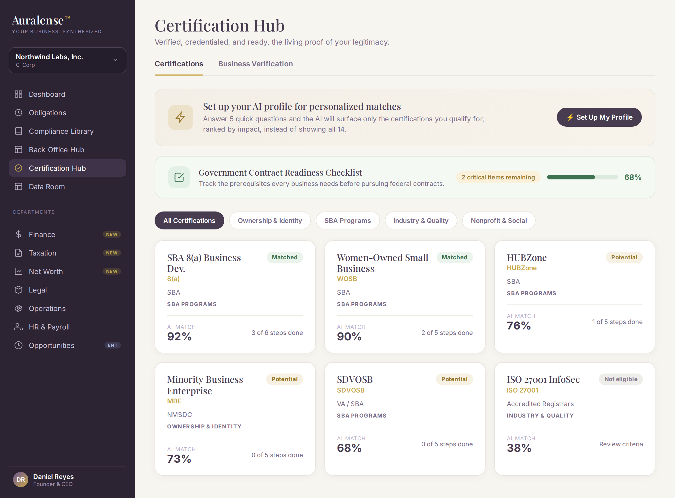Open the Taxation department
This screenshot has height=498, width=675.
click(67, 253)
